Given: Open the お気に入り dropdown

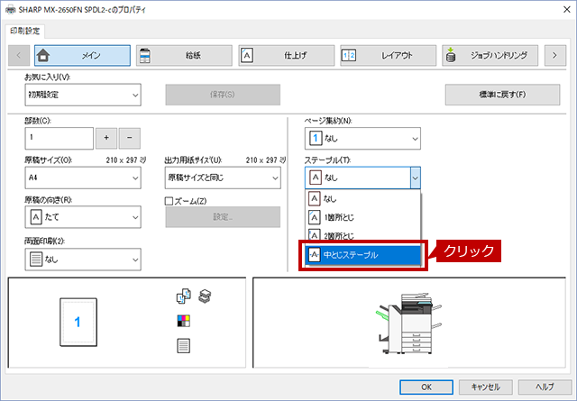Looking at the screenshot, I should coord(83,95).
